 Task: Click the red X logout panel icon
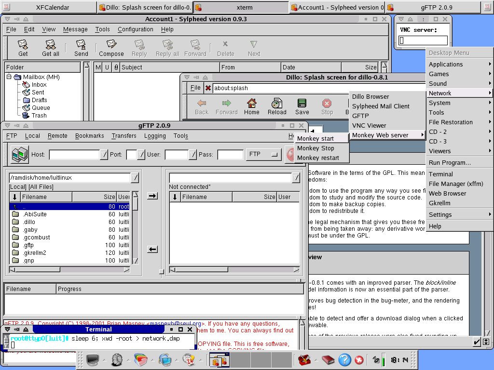coord(359,360)
